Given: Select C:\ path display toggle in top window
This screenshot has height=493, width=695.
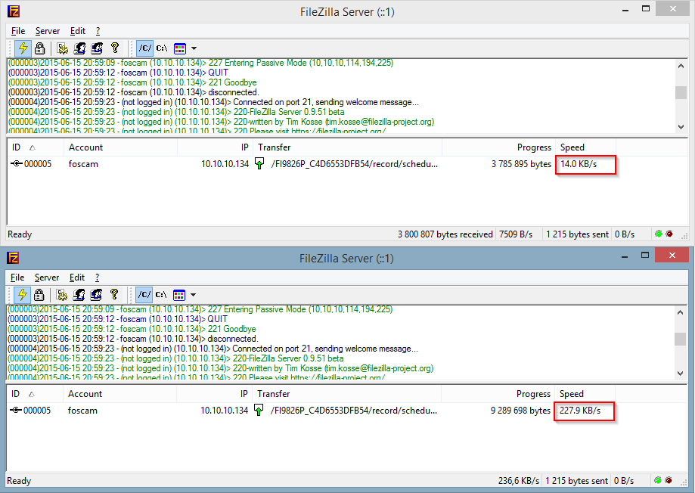Looking at the screenshot, I should (x=162, y=48).
